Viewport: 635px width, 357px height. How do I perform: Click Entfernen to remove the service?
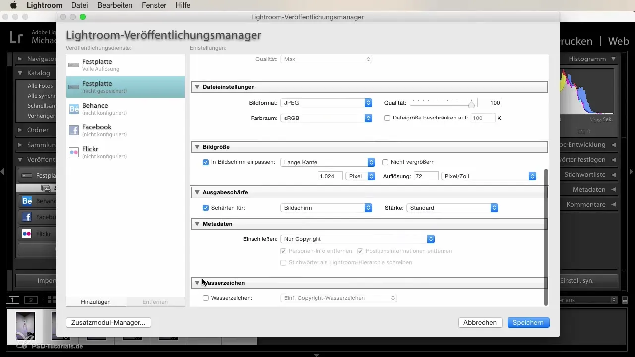pyautogui.click(x=155, y=302)
